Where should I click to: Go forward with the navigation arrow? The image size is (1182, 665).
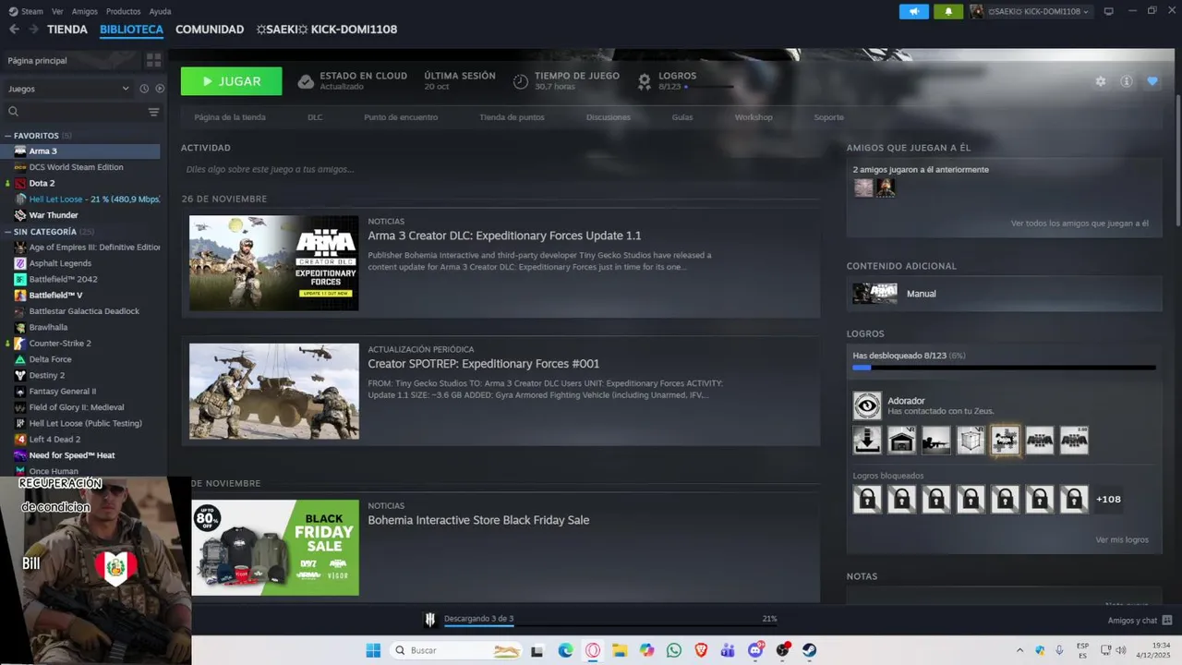pyautogui.click(x=33, y=30)
